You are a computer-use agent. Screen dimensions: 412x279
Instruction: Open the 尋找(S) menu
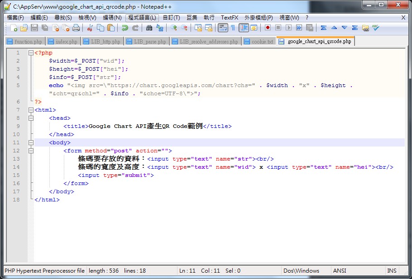tap(63, 18)
